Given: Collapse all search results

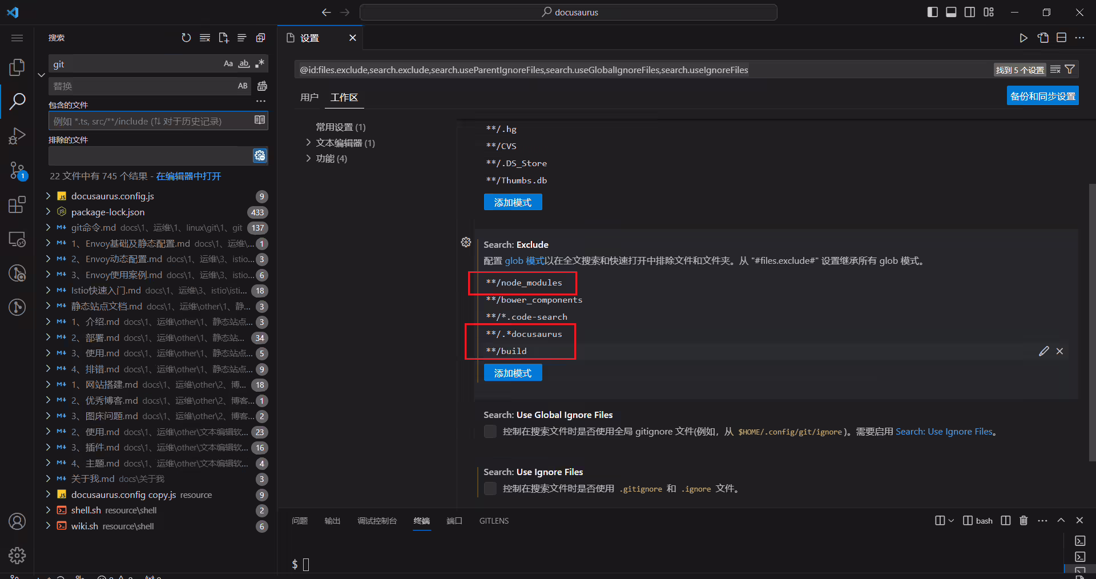Looking at the screenshot, I should pos(261,38).
